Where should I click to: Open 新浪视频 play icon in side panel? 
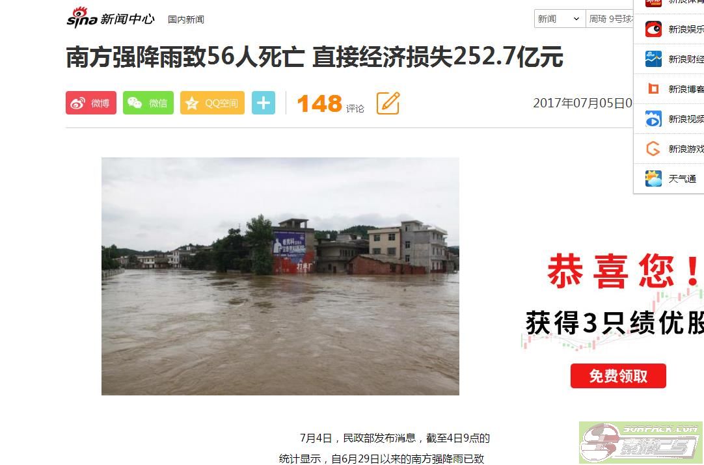tap(653, 119)
